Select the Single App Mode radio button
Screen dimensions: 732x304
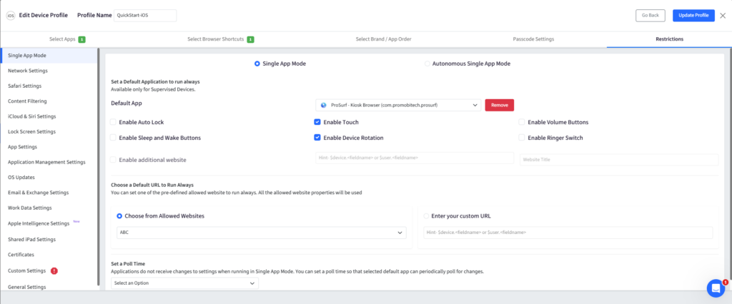pyautogui.click(x=257, y=64)
